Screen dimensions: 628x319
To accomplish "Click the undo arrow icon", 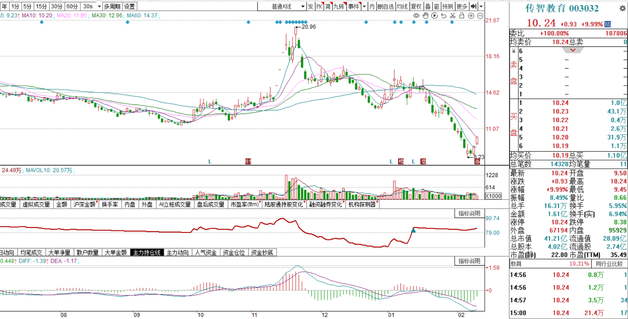I will click(x=443, y=16).
